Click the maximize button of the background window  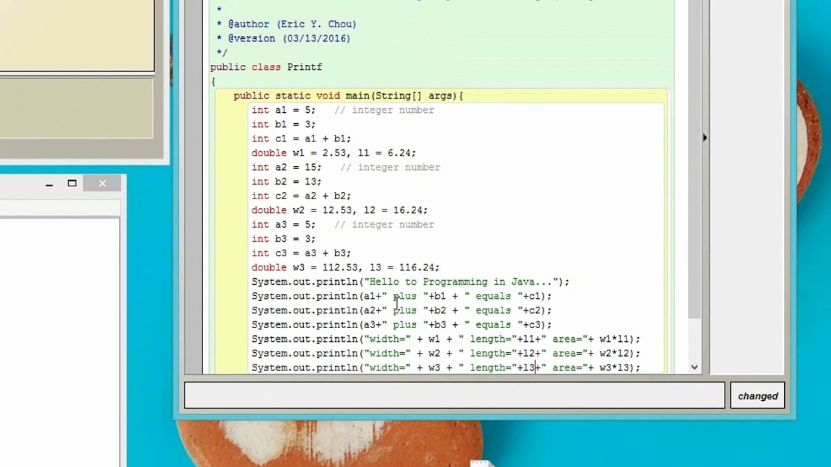point(72,184)
